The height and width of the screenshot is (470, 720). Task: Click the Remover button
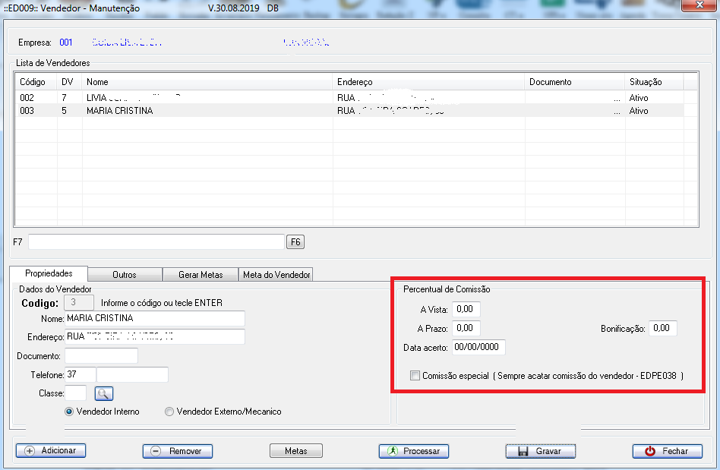tap(177, 451)
